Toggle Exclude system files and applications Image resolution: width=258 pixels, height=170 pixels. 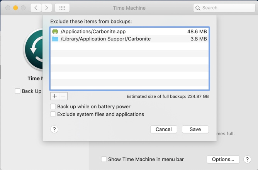point(53,114)
